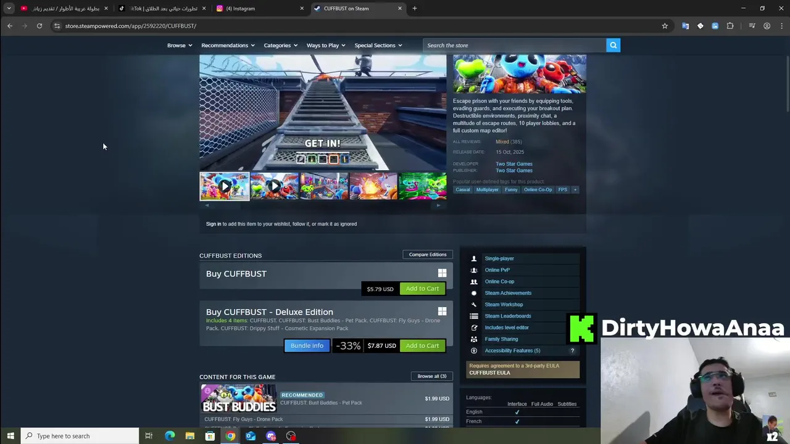Open the Single-player feature link

(499, 258)
